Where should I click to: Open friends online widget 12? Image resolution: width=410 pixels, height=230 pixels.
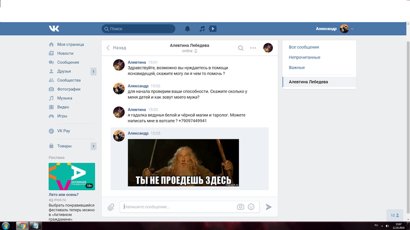[395, 215]
